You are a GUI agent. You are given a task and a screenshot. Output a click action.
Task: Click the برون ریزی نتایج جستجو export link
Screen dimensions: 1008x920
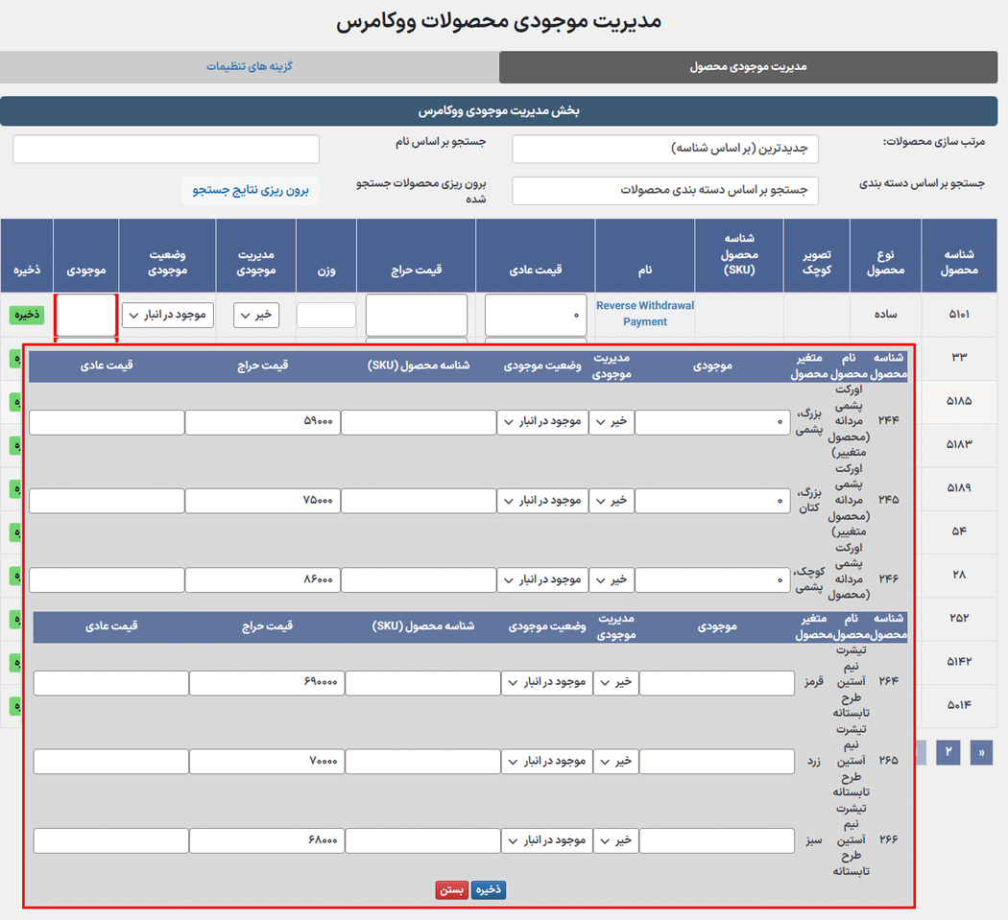pyautogui.click(x=251, y=190)
